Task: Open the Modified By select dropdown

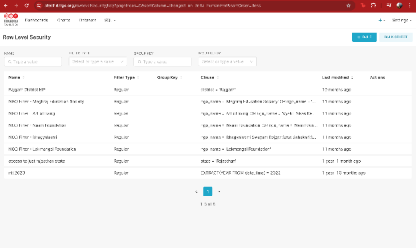Action: [x=227, y=61]
